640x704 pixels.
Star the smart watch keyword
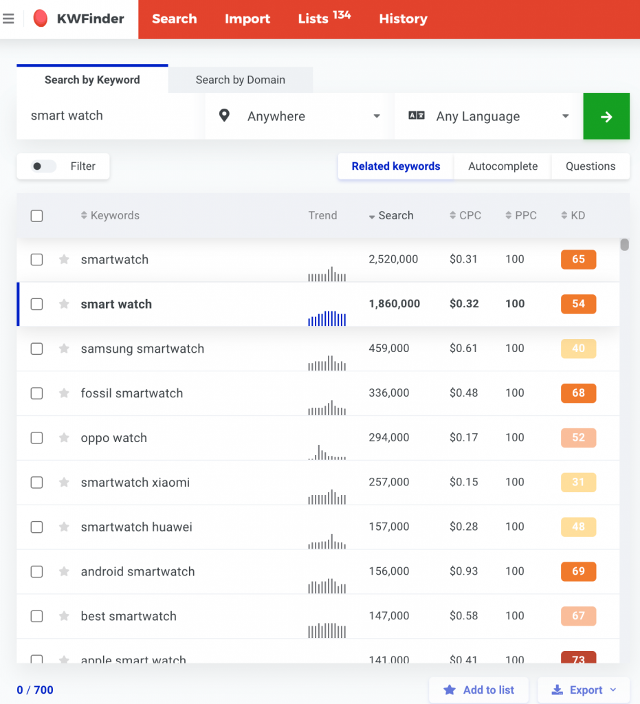pos(64,304)
